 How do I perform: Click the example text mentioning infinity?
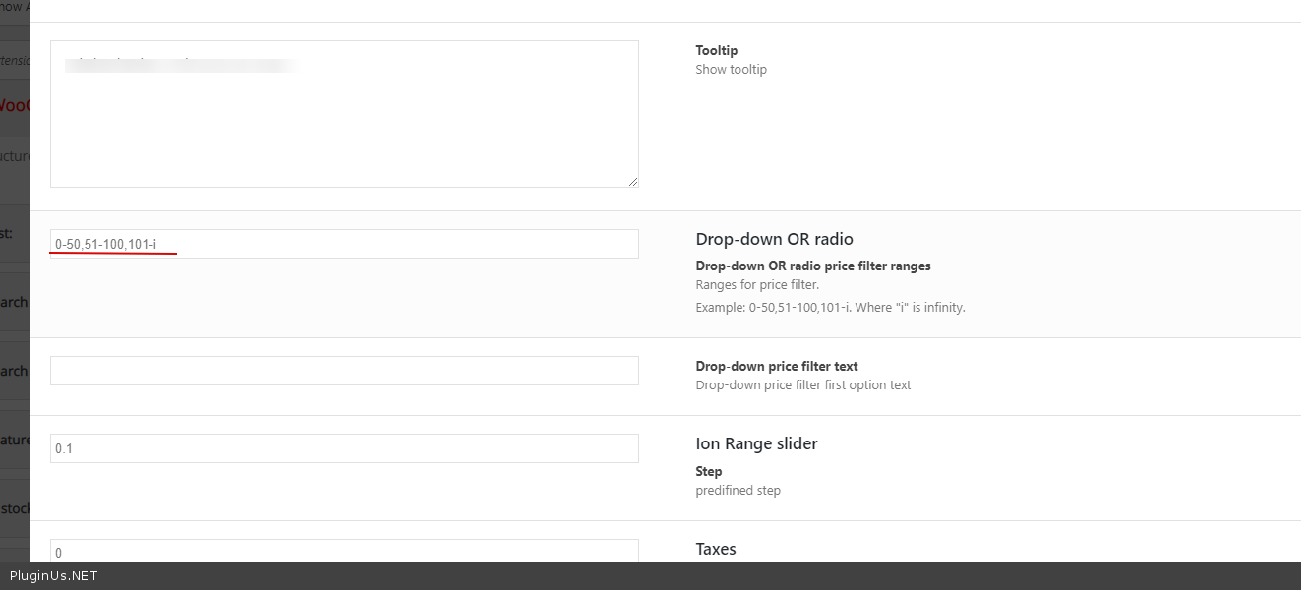830,307
